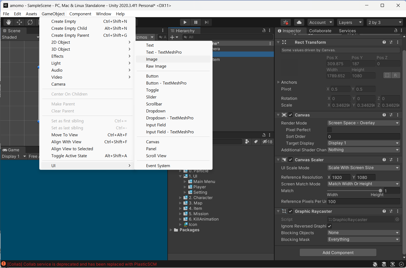Open the Layers dropdown in the toolbar
This screenshot has width=406, height=268.
coord(350,22)
